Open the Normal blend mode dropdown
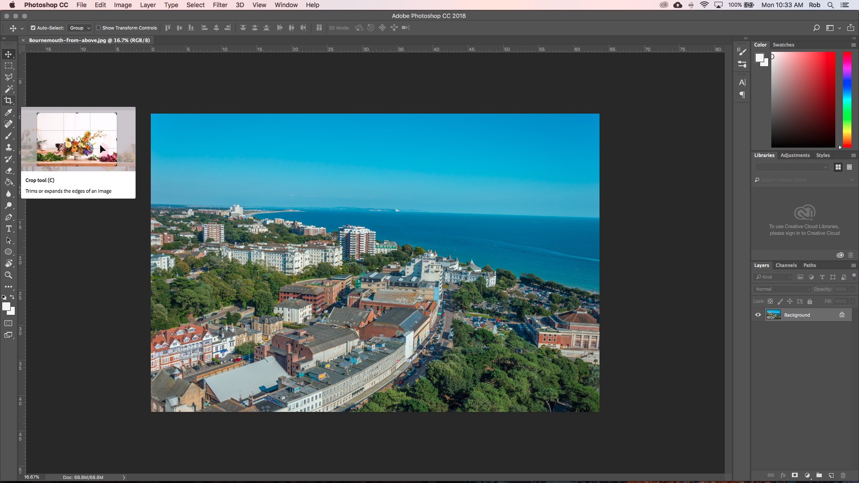Image resolution: width=859 pixels, height=483 pixels. 782,289
